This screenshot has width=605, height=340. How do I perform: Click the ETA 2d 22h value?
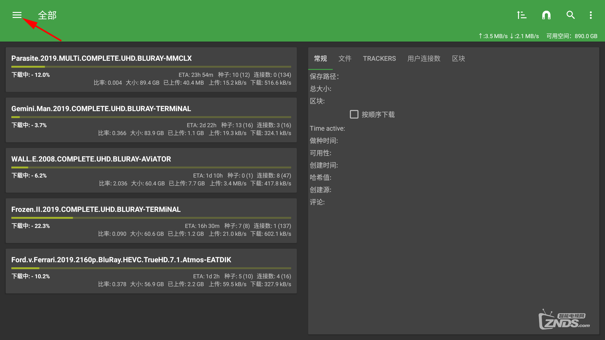[201, 125]
